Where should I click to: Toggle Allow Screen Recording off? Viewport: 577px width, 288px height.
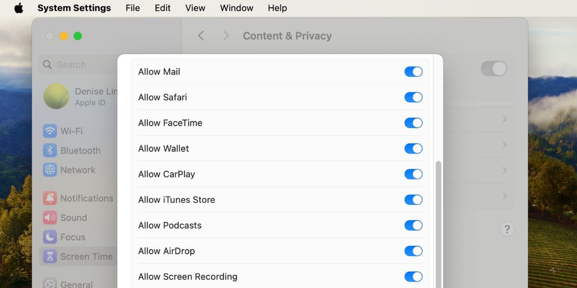[414, 276]
